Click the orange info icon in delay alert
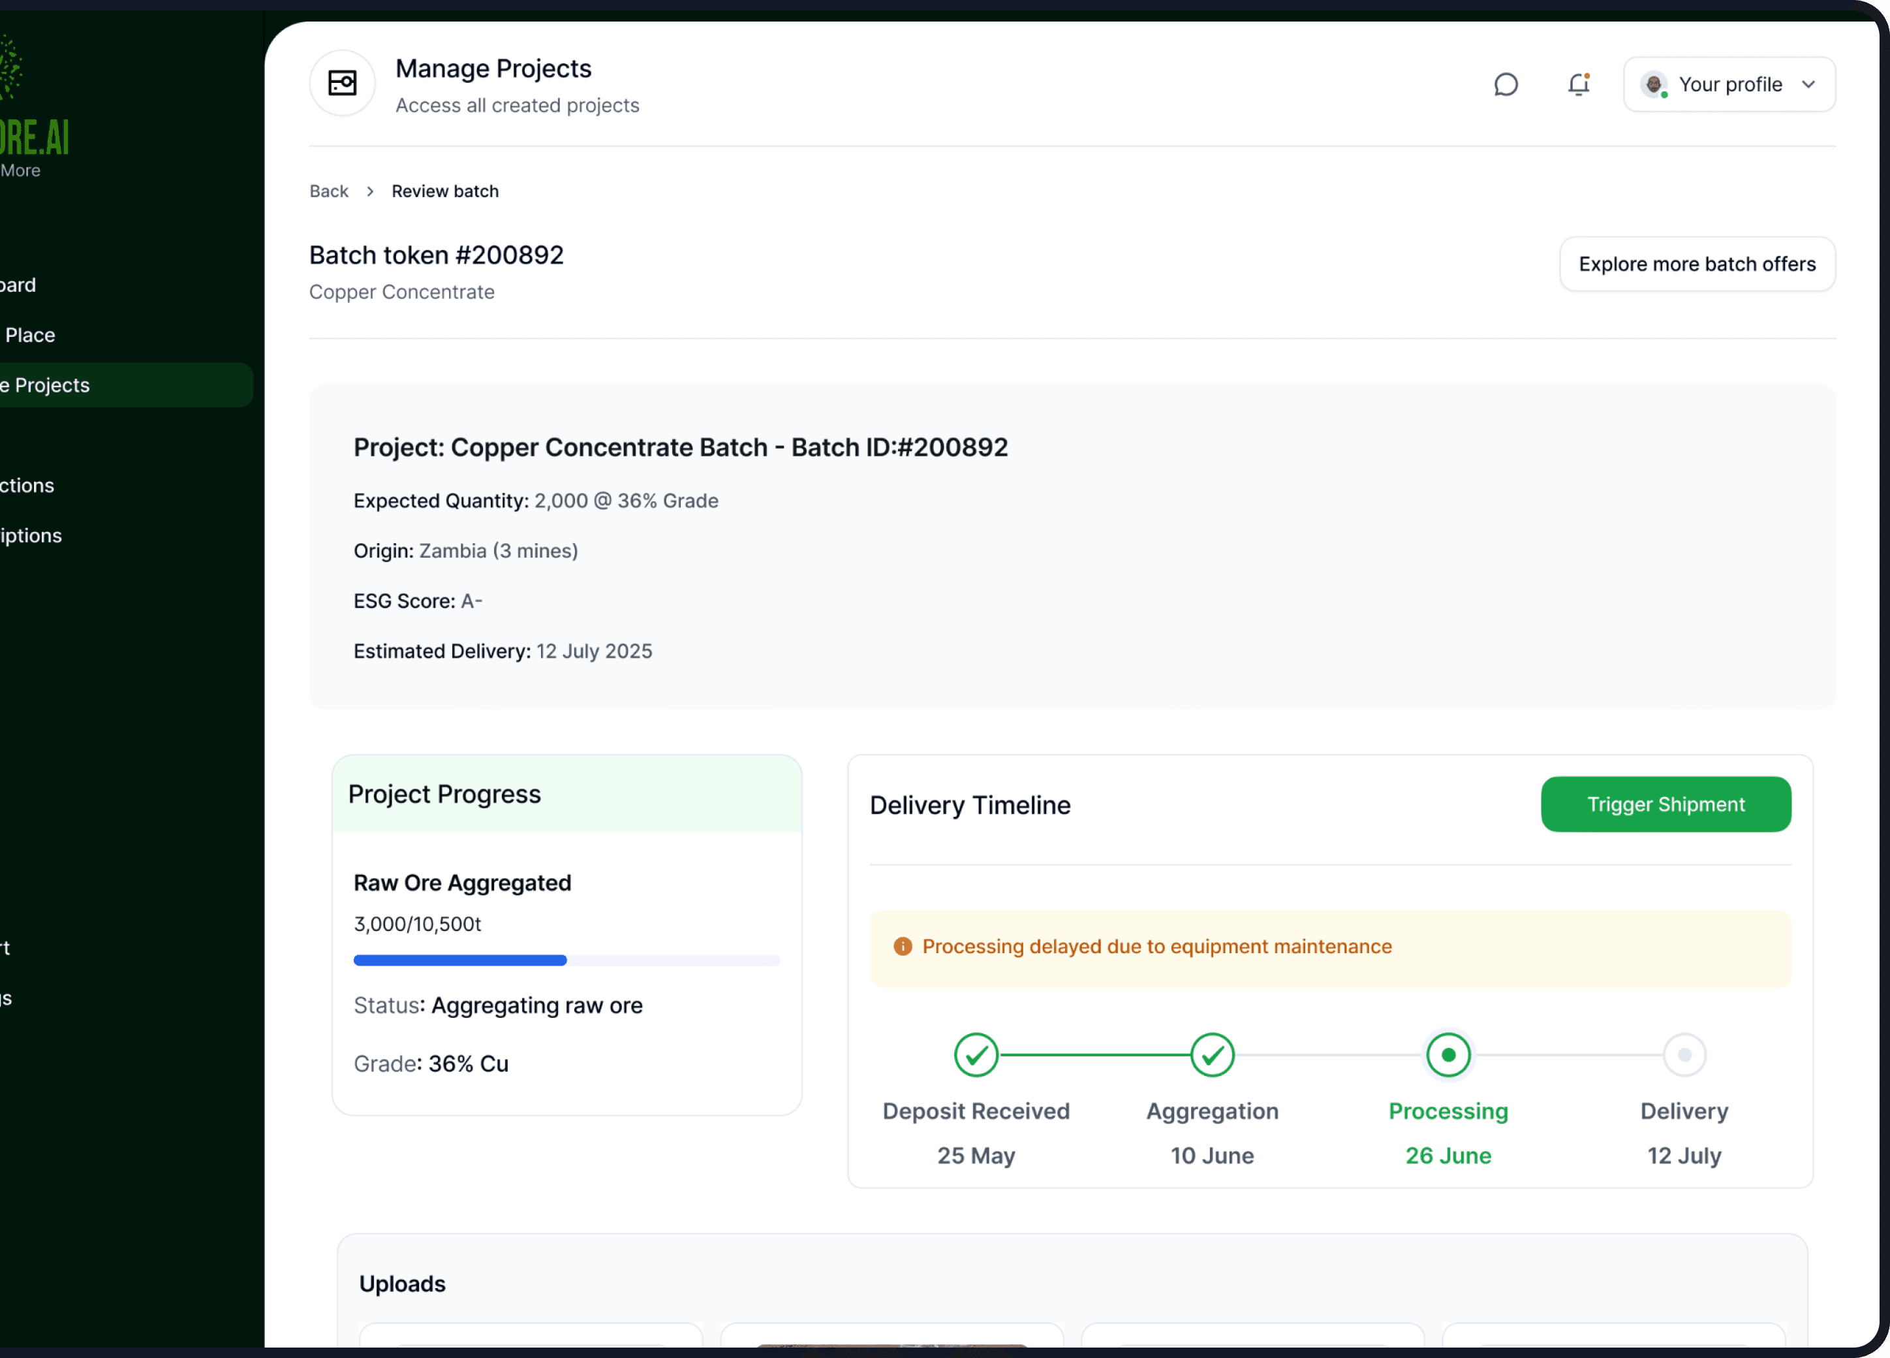 click(903, 946)
